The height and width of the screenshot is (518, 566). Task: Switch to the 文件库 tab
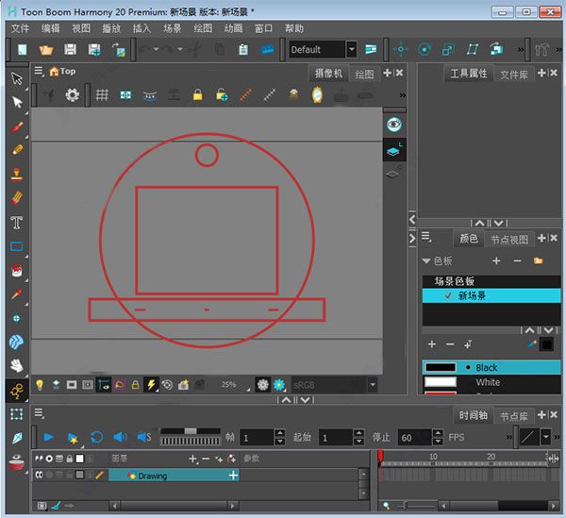point(514,74)
